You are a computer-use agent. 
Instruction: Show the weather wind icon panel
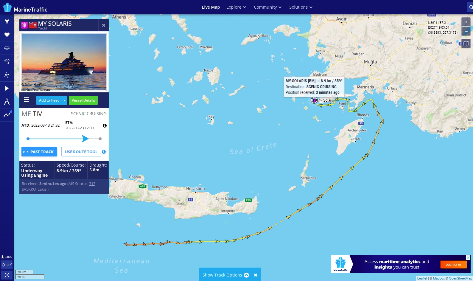coord(7,61)
